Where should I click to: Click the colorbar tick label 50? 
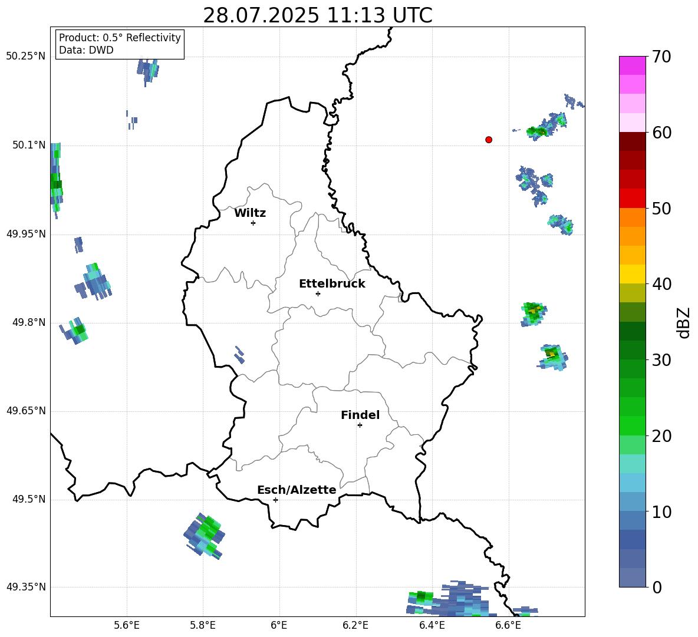pos(661,209)
